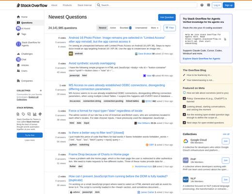Click the diamond icon under Stack Internal

point(40,114)
